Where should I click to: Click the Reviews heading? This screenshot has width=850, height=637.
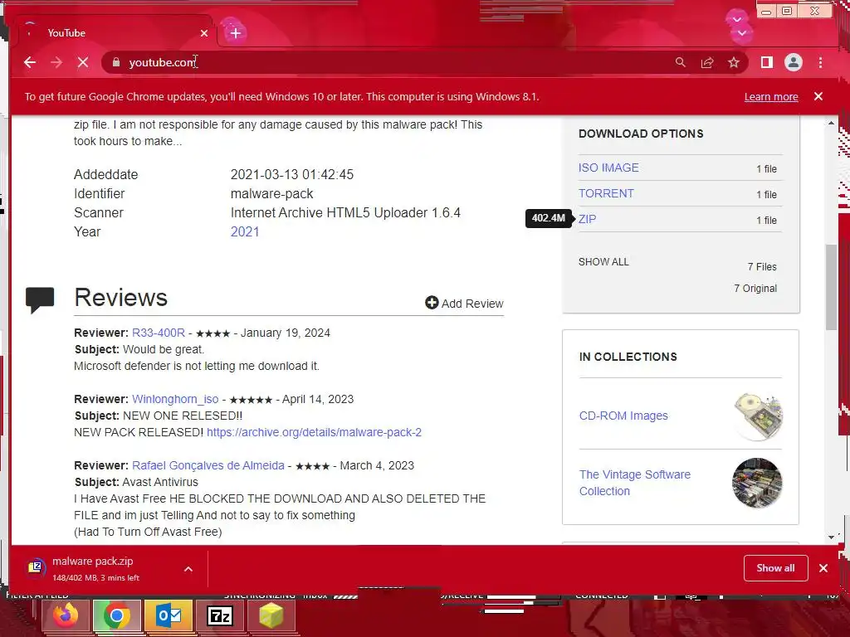pos(121,298)
